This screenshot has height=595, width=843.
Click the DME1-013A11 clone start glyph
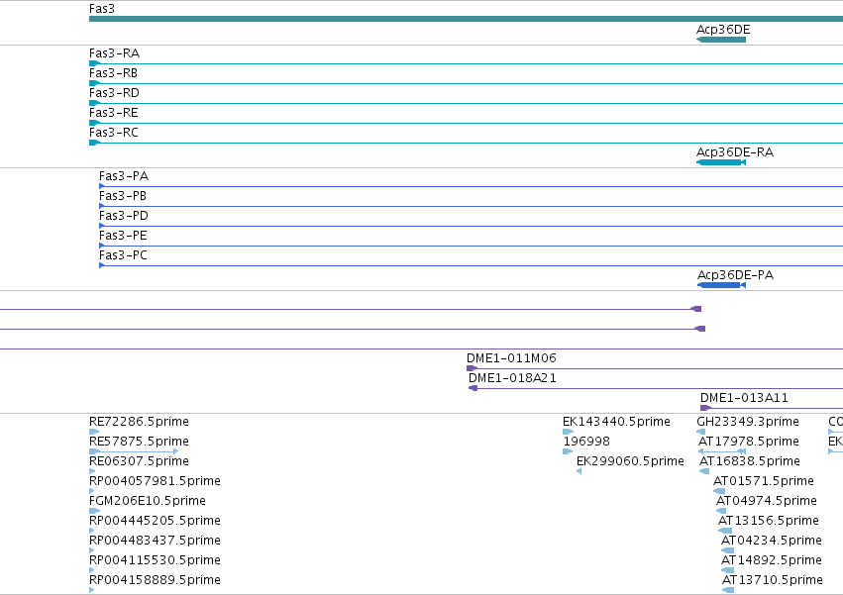(x=705, y=408)
